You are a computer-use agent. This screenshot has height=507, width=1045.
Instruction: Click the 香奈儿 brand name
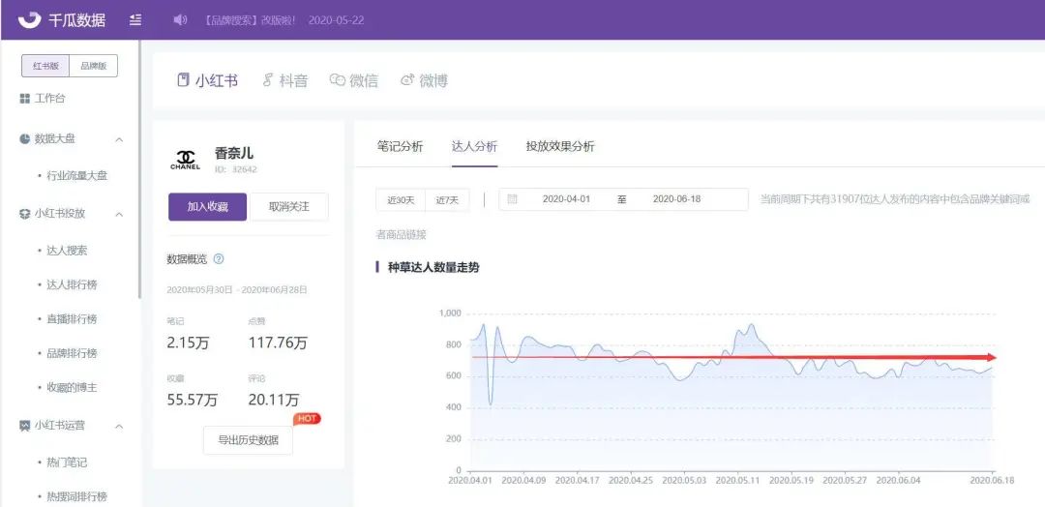coord(234,153)
